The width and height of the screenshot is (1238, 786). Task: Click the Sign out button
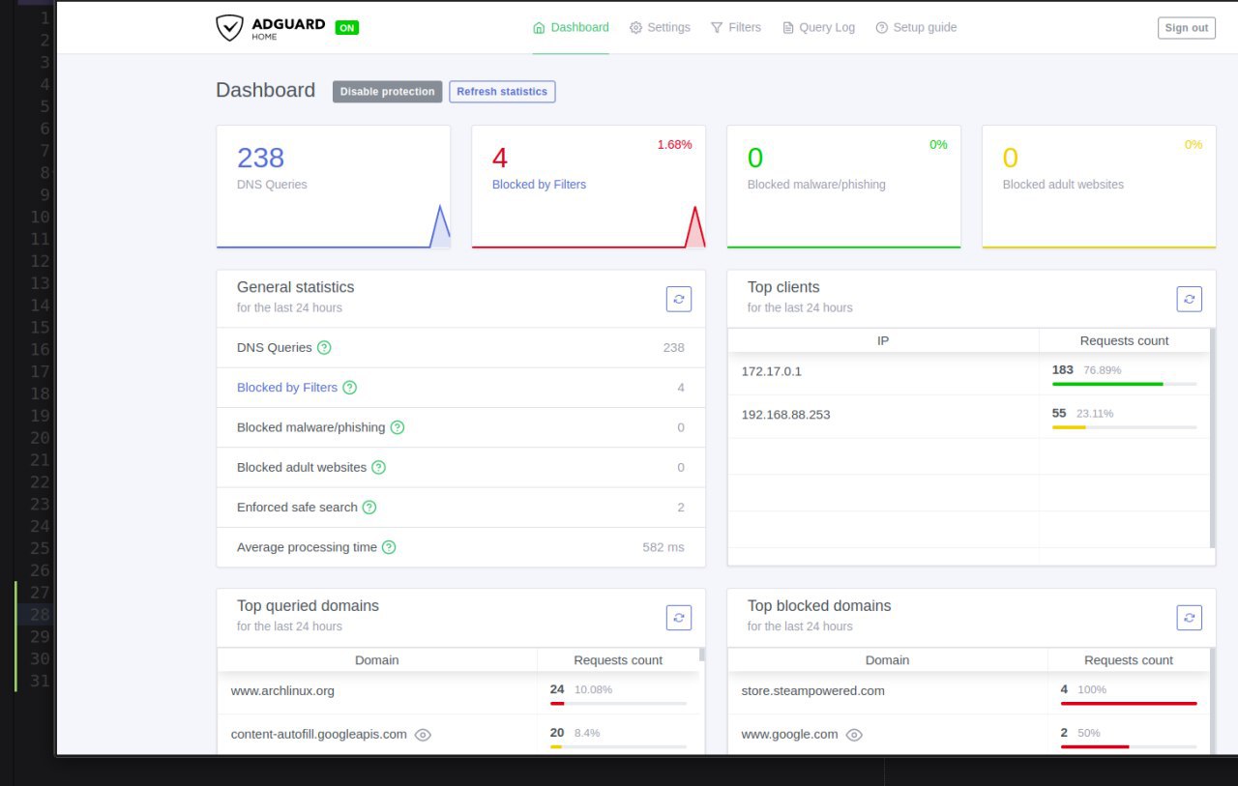[1186, 28]
